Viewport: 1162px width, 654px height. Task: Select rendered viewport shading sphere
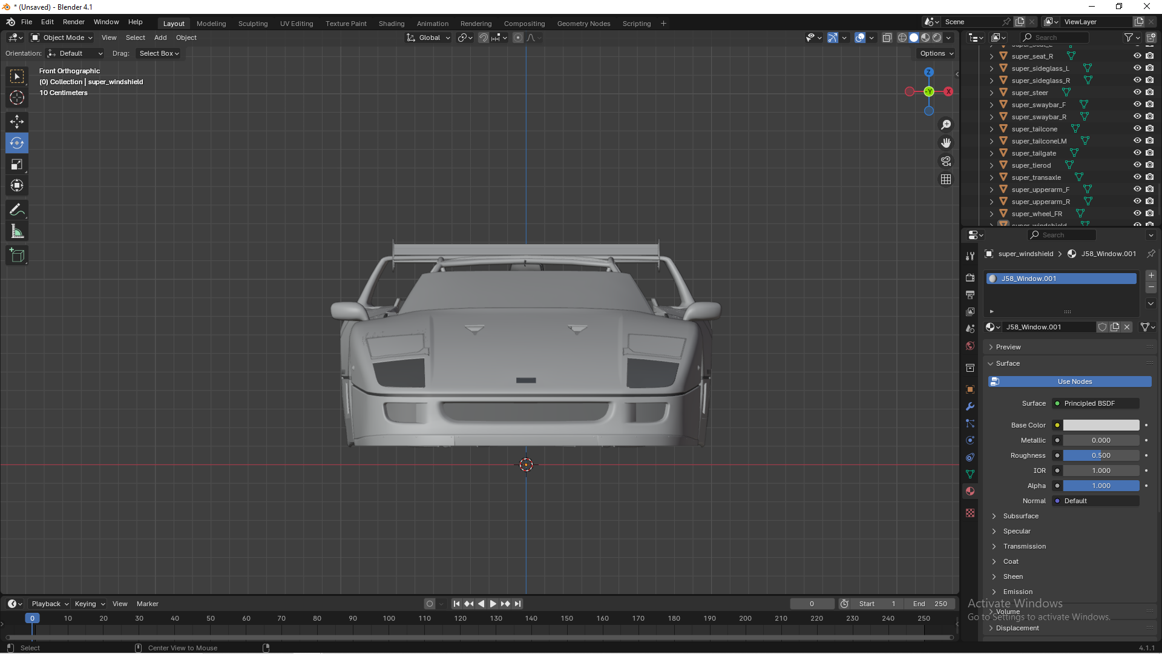937,38
